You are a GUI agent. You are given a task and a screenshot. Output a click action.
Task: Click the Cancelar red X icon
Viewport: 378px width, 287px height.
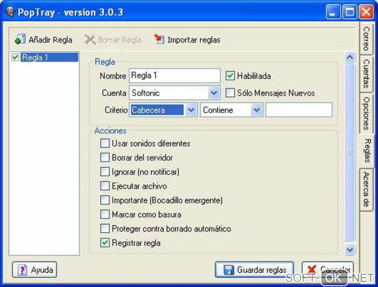tap(311, 270)
